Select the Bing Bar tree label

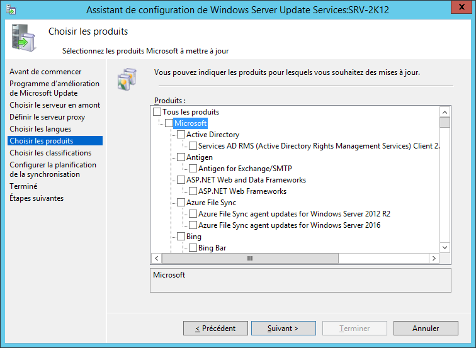pyautogui.click(x=212, y=248)
